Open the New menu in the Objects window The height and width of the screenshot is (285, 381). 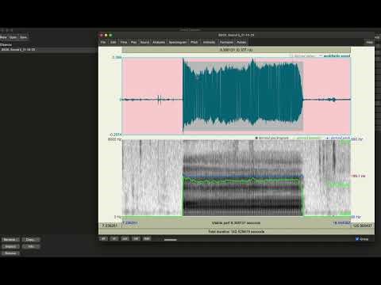click(x=3, y=37)
